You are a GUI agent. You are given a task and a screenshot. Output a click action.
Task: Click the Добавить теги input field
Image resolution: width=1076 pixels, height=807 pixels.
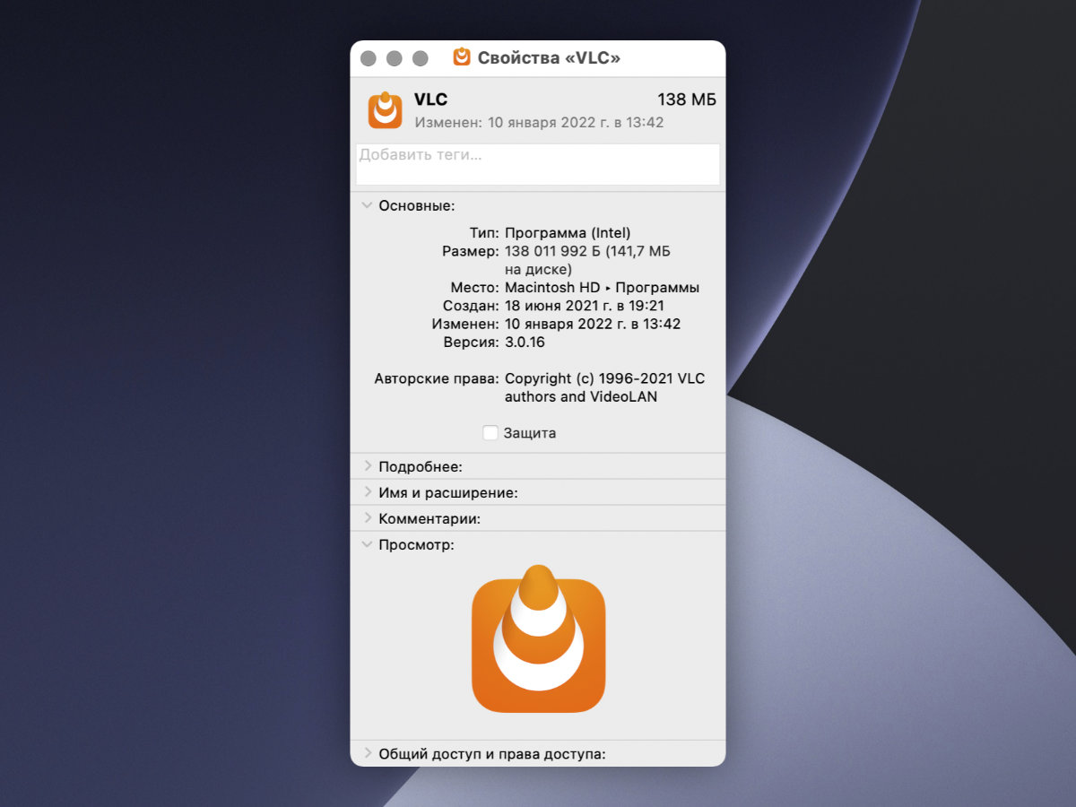(538, 164)
